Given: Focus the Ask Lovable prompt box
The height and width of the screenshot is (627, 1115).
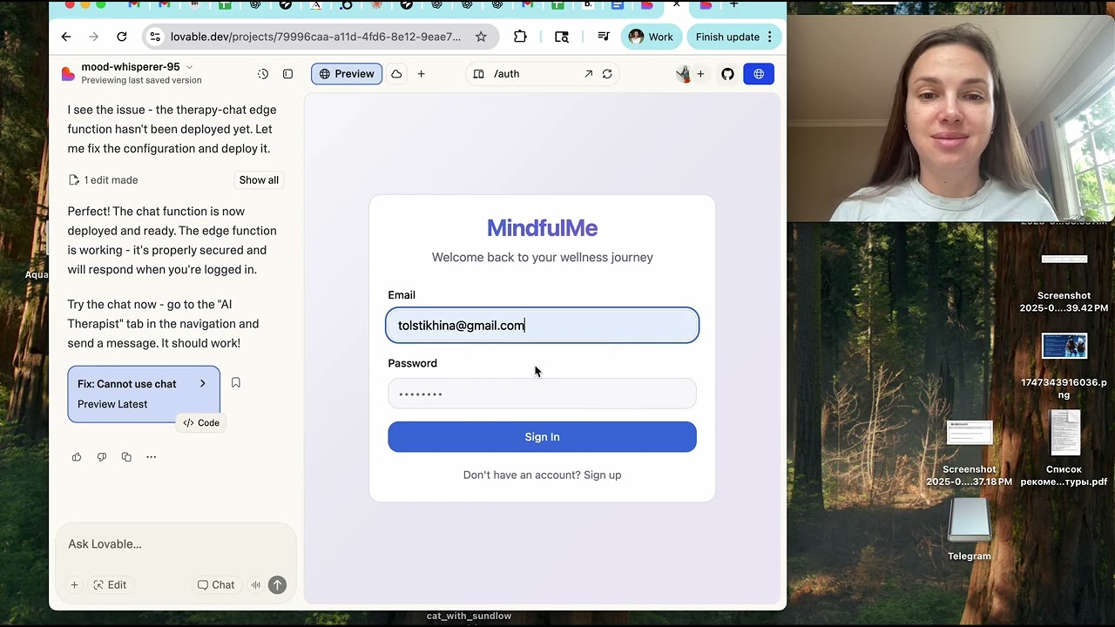Looking at the screenshot, I should [x=174, y=544].
